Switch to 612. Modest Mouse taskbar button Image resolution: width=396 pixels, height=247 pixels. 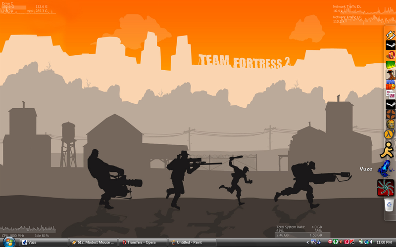[93, 242]
